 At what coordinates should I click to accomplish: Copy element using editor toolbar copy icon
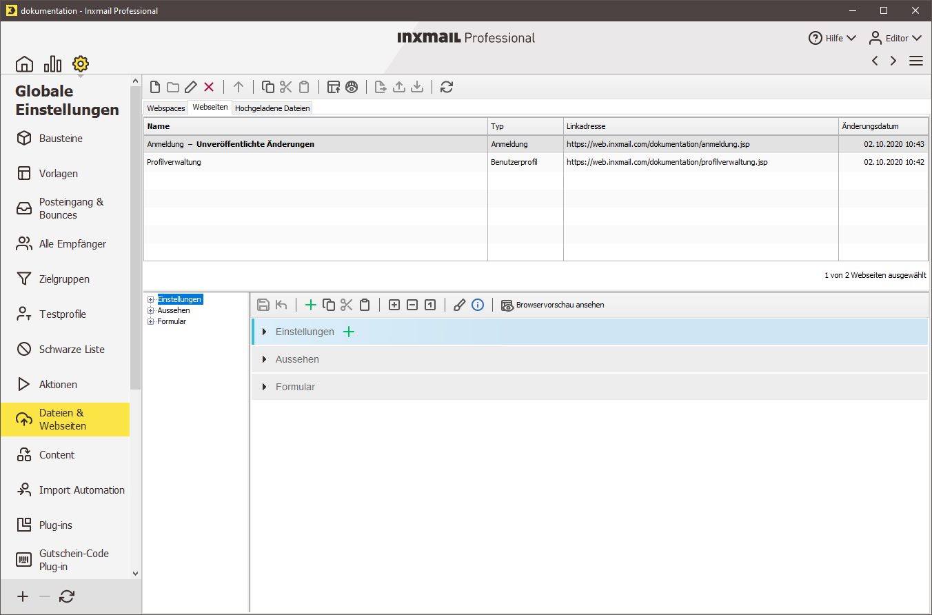pos(329,305)
